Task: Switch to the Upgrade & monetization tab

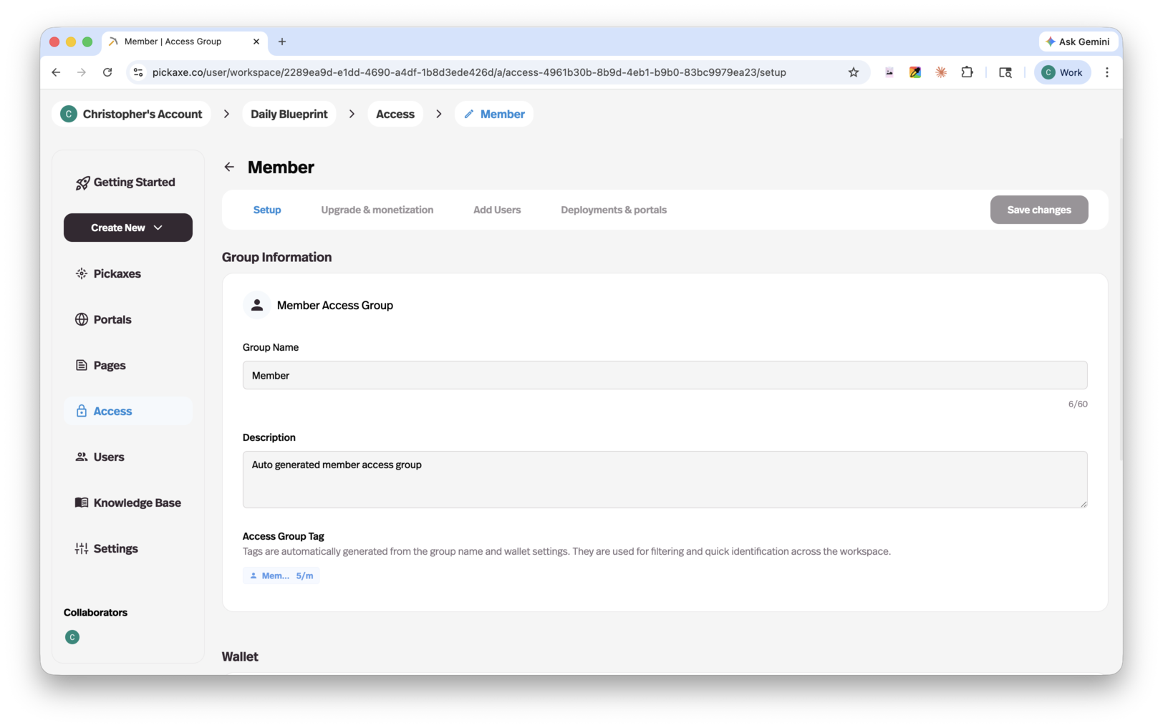Action: [x=377, y=210]
